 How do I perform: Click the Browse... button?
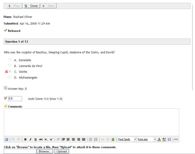[45, 152]
